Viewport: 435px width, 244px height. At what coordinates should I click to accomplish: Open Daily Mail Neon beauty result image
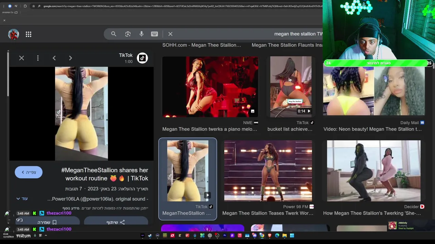(x=374, y=91)
